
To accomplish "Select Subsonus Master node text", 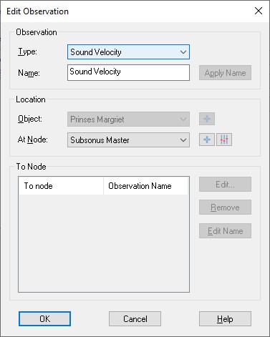I will click(100, 140).
